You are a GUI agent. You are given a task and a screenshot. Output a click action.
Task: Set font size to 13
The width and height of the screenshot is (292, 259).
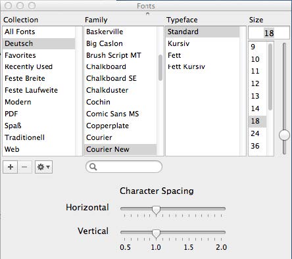coord(257,96)
